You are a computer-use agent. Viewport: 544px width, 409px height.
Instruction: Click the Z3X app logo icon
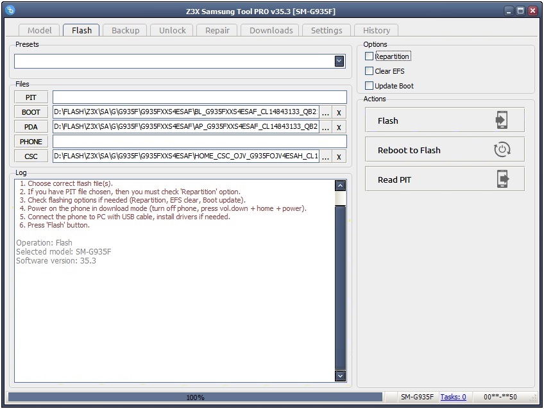pyautogui.click(x=10, y=10)
